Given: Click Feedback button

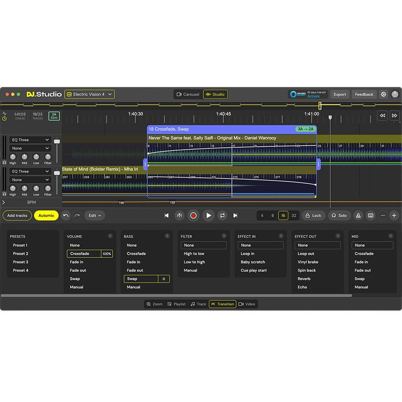Looking at the screenshot, I should [x=364, y=95].
